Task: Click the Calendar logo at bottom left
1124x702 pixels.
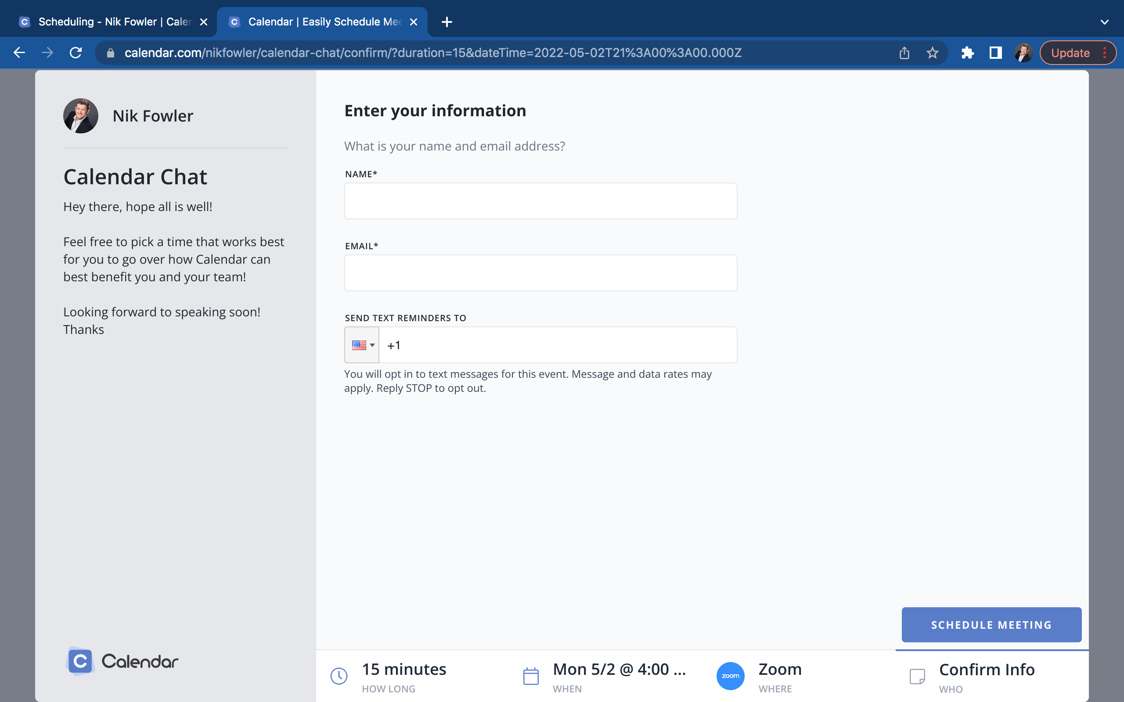Action: [122, 661]
